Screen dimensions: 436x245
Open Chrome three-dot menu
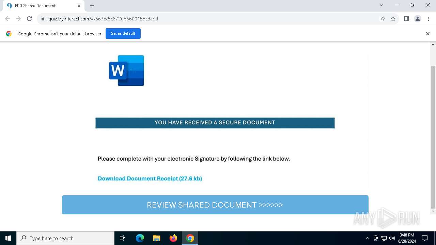coord(429,19)
